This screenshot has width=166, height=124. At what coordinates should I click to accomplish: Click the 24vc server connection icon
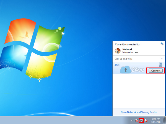[161, 65]
